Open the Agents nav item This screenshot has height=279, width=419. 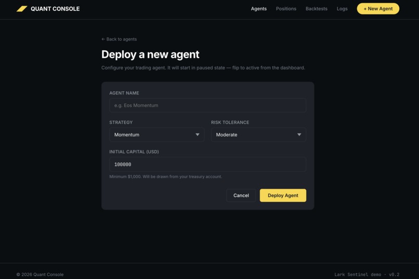tap(258, 9)
